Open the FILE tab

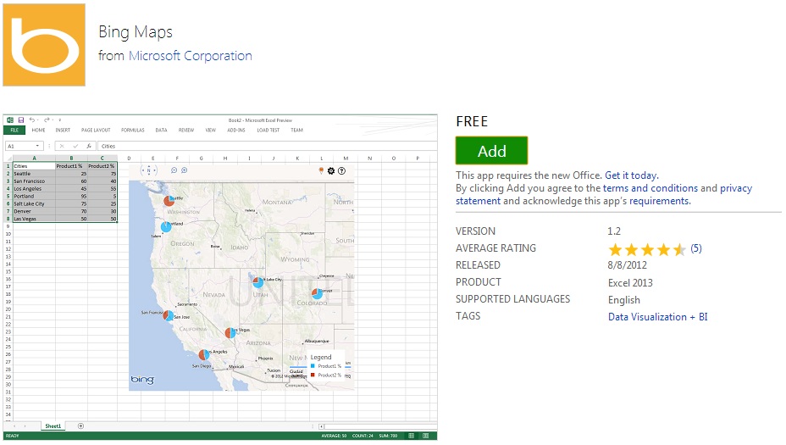pos(14,130)
